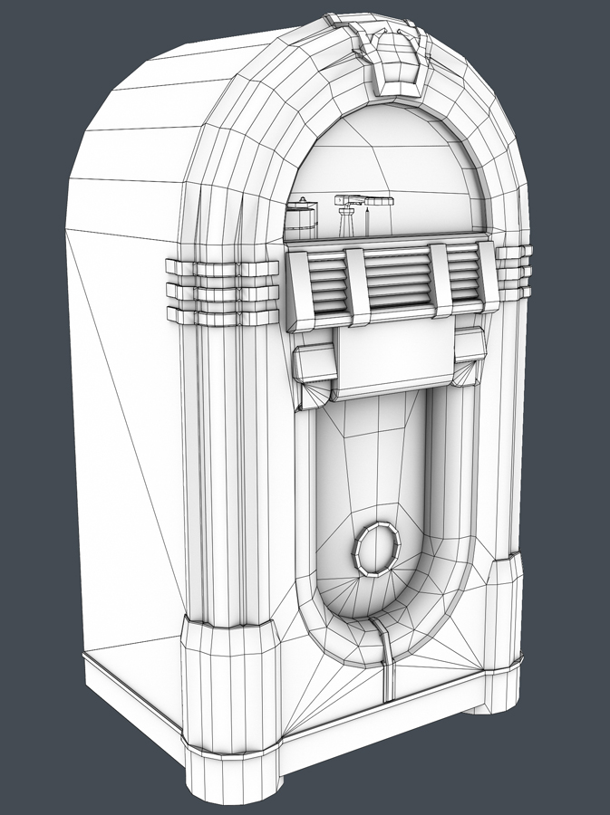Select the left louvered grille panel
610x815 pixels.
click(x=325, y=284)
